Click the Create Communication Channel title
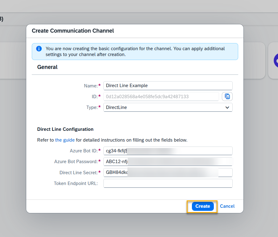 tap(73, 31)
